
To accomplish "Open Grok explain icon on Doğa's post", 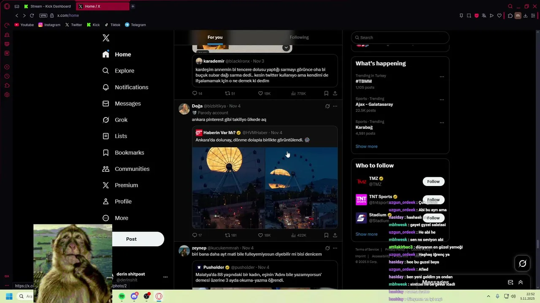I will [x=327, y=106].
